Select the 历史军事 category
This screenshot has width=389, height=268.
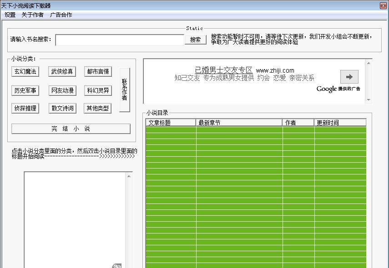pyautogui.click(x=25, y=91)
